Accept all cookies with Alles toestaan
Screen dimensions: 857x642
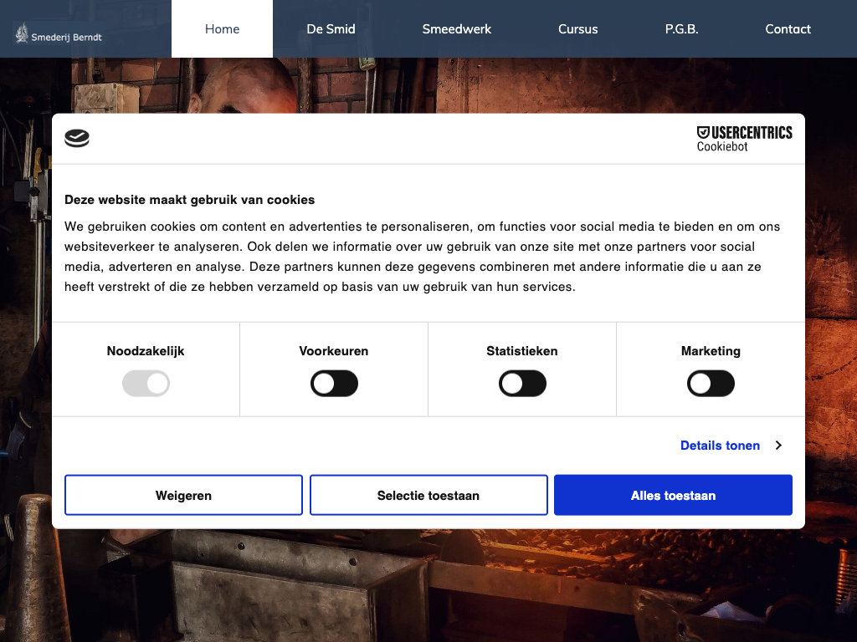673,496
